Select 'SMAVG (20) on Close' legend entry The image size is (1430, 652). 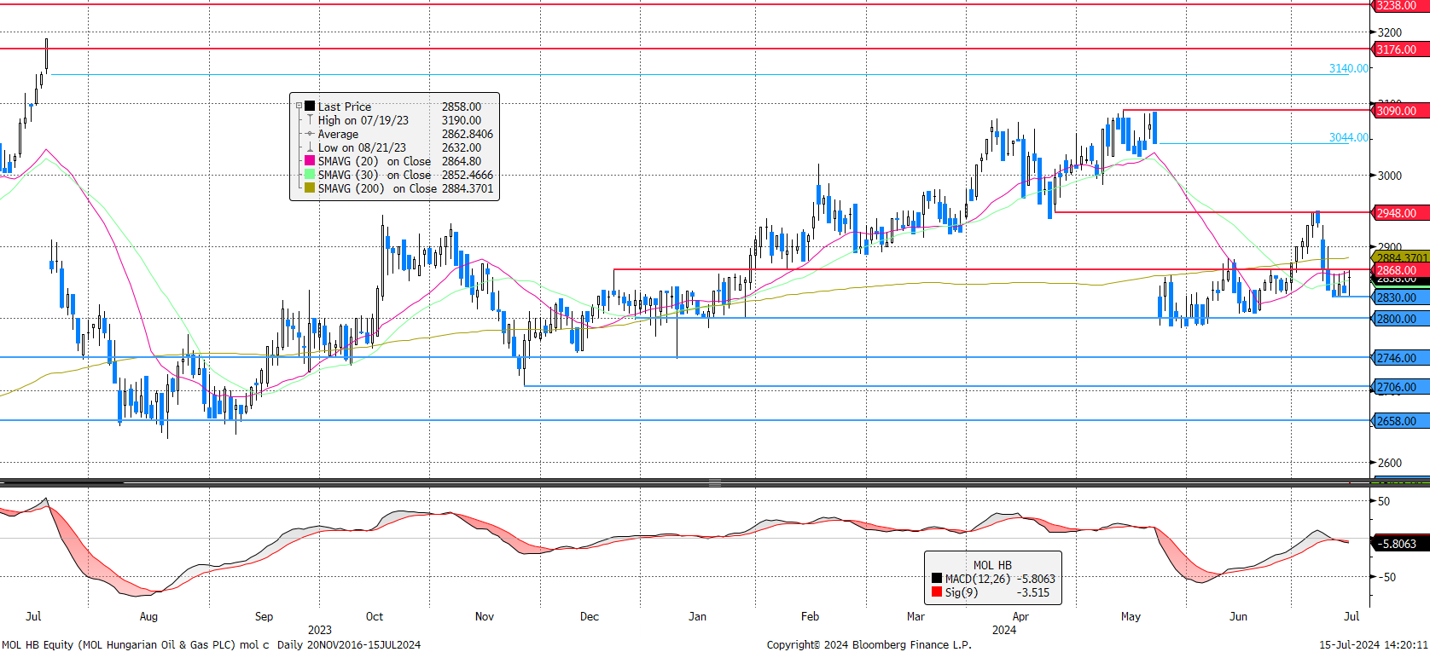pos(375,161)
